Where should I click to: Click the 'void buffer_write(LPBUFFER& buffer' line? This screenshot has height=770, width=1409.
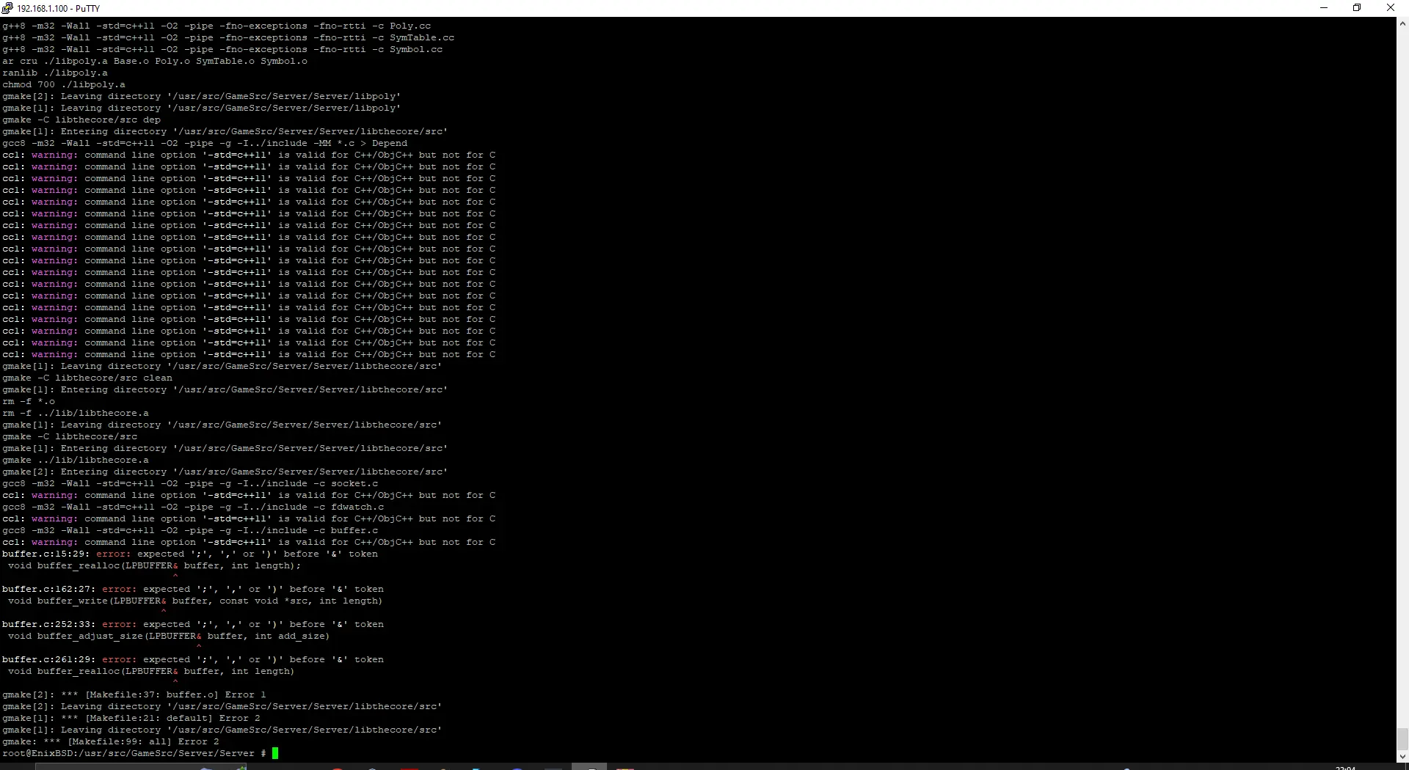195,601
